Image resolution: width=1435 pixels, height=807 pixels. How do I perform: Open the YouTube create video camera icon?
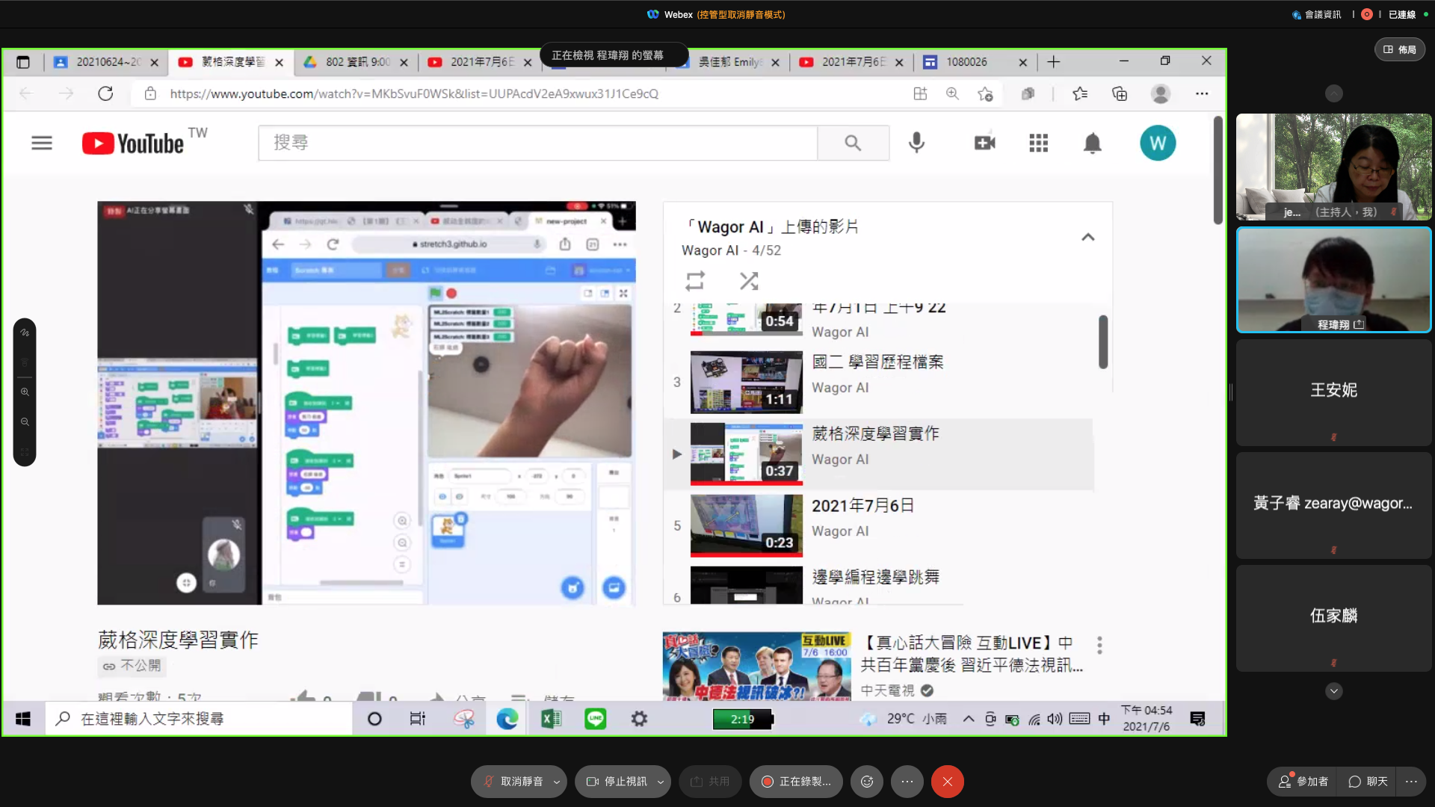click(x=984, y=143)
